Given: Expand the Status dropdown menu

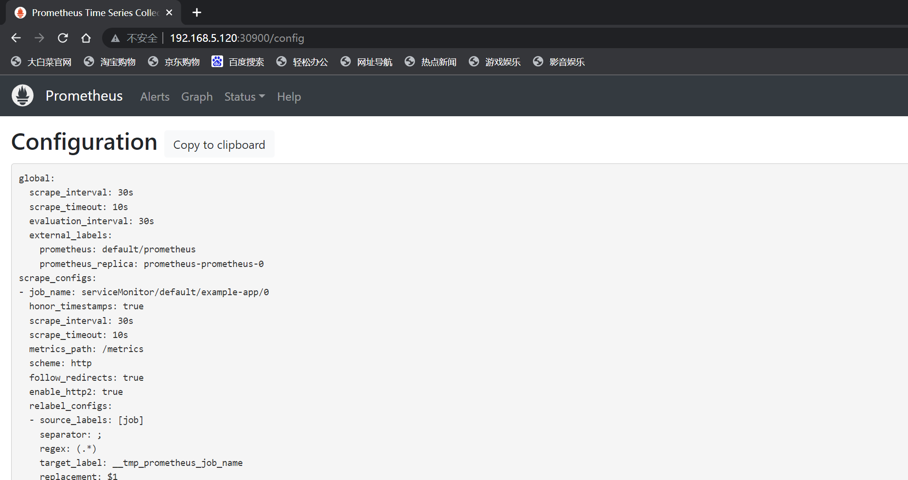Looking at the screenshot, I should [244, 97].
